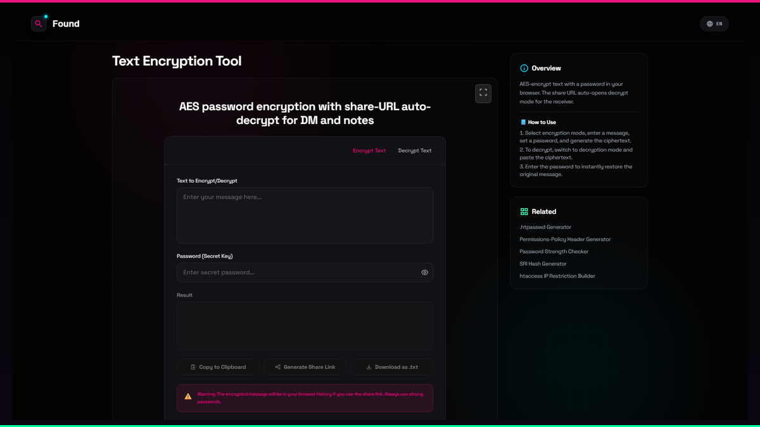The image size is (760, 427).
Task: Click the Overview section title
Action: [x=546, y=68]
